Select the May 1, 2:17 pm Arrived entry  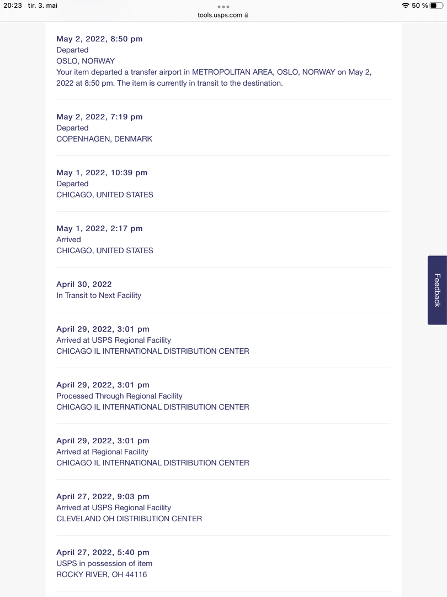click(x=223, y=239)
